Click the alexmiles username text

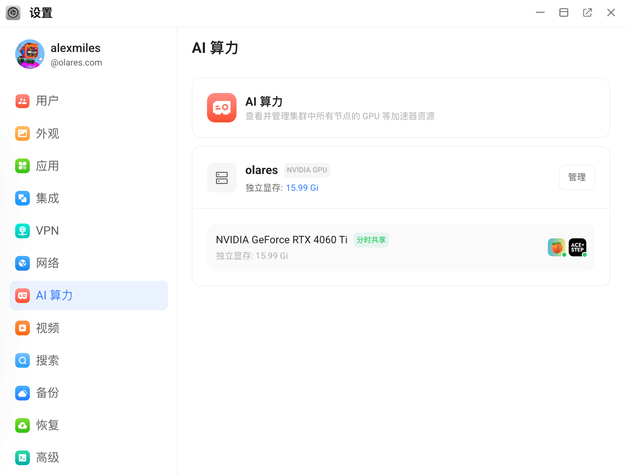[76, 48]
